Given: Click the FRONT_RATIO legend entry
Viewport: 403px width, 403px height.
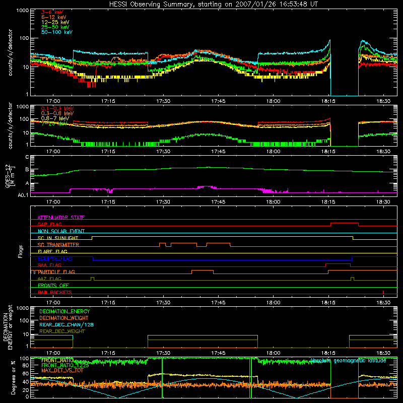Looking at the screenshot, I should coord(57,361).
